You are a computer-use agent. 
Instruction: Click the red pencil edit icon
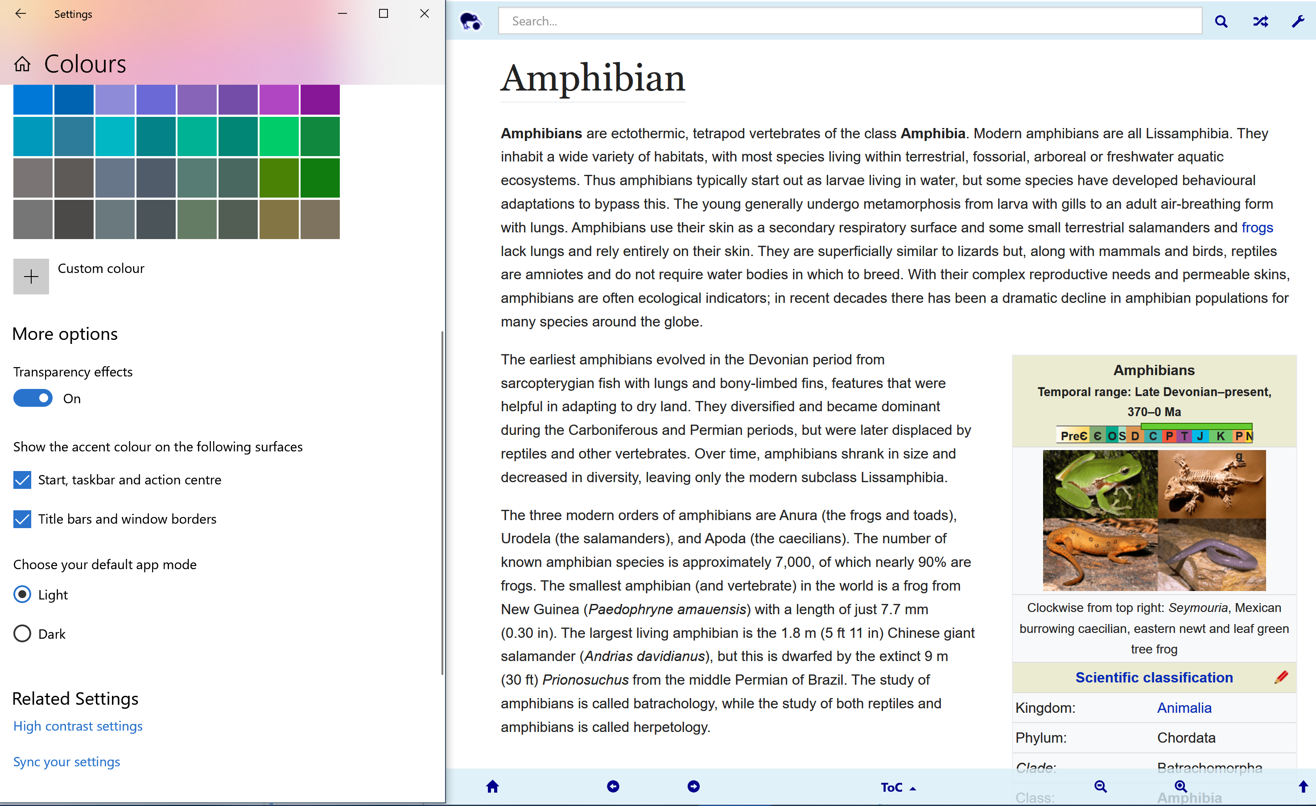pyautogui.click(x=1281, y=677)
